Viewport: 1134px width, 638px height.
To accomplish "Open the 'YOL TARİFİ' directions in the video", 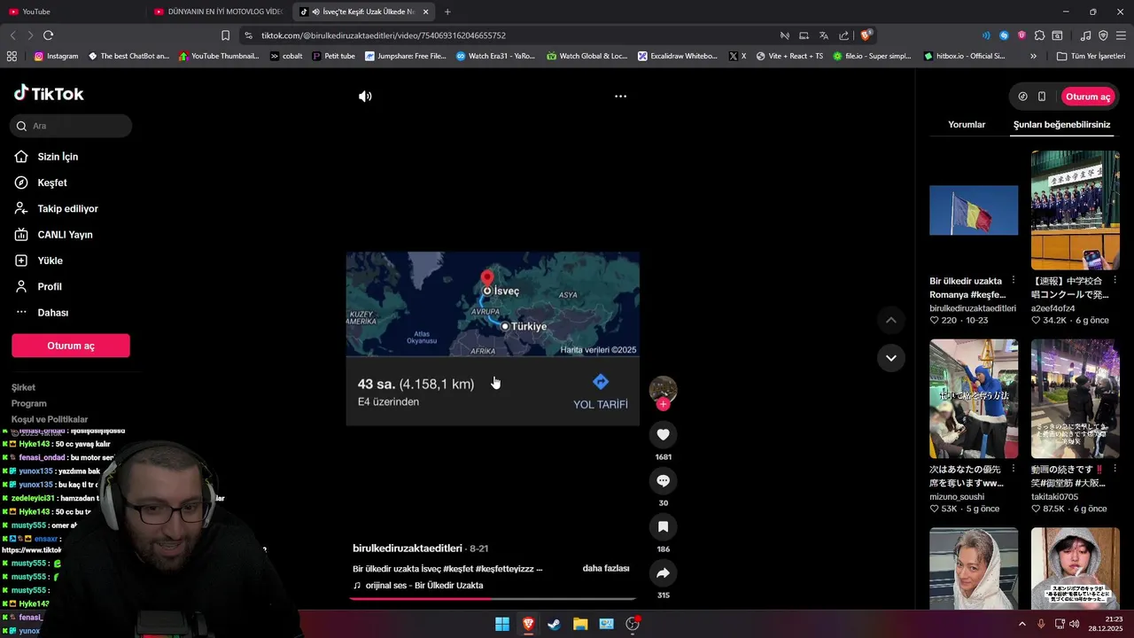I will [x=601, y=392].
